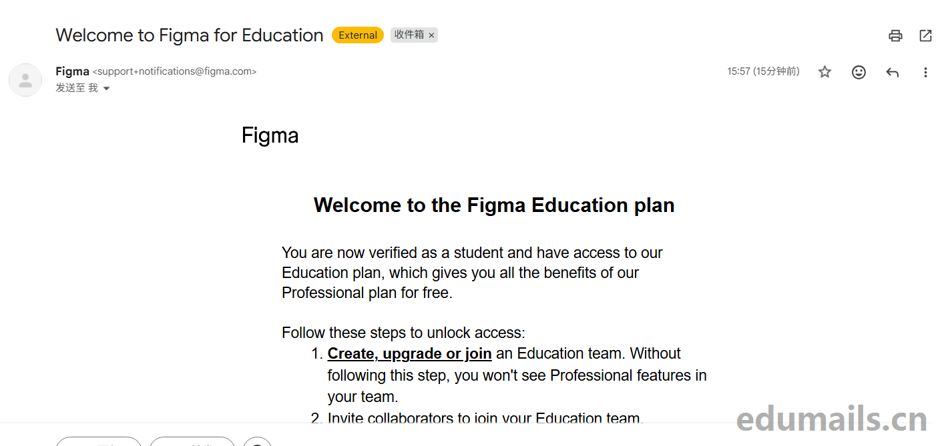Click the Welcome to the Figma Education plan heading
Screen dimensions: 942x446
[x=494, y=205]
